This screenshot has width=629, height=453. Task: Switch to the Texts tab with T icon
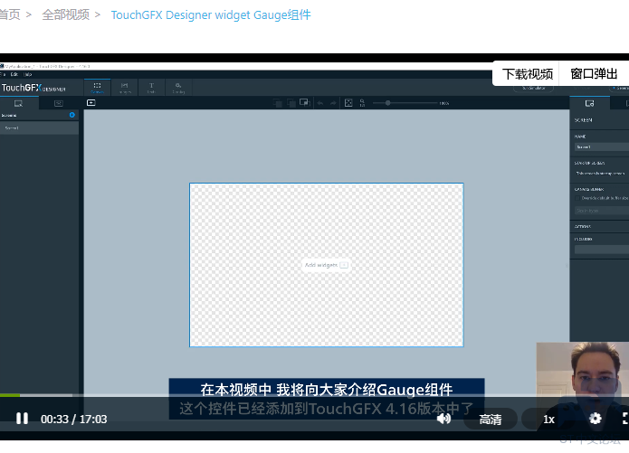[151, 88]
